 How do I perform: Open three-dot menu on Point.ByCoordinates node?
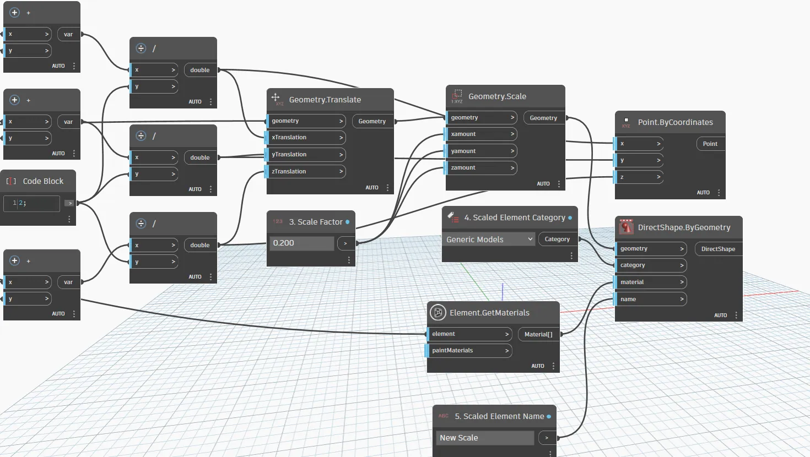tap(719, 193)
